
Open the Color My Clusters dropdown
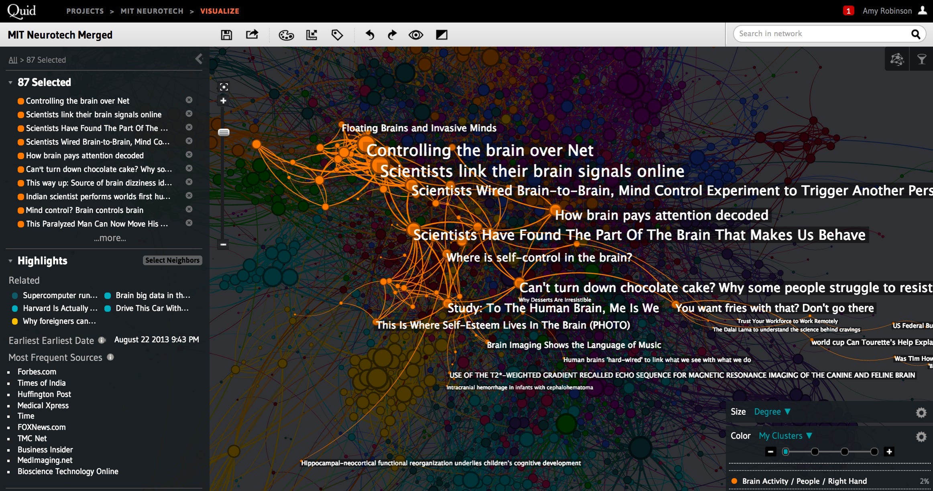click(785, 436)
